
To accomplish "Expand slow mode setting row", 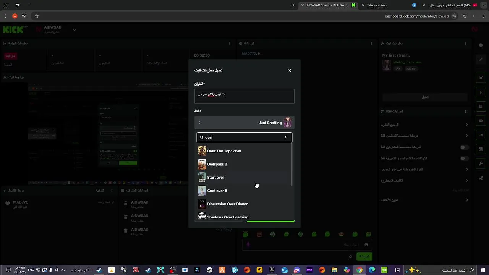I will (424, 125).
